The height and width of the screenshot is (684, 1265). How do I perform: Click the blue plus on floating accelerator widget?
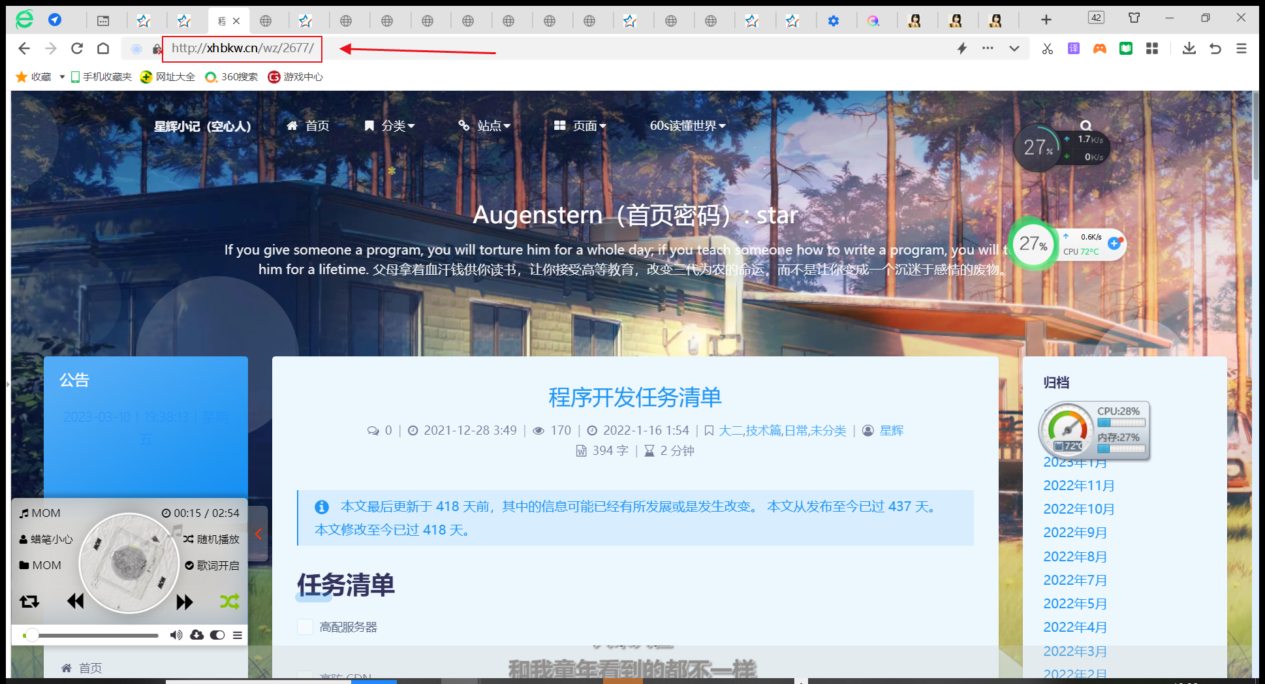[1114, 243]
